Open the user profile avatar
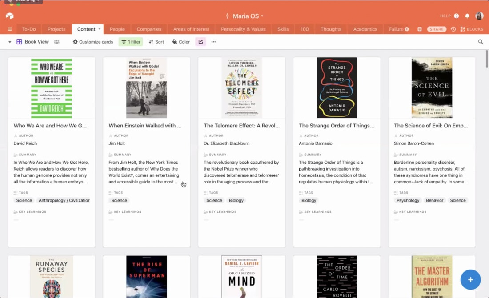This screenshot has width=489, height=298. point(479,16)
